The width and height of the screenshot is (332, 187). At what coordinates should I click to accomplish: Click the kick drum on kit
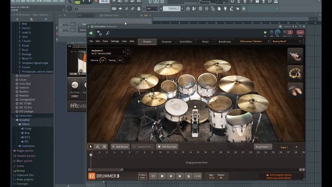[x=196, y=111]
